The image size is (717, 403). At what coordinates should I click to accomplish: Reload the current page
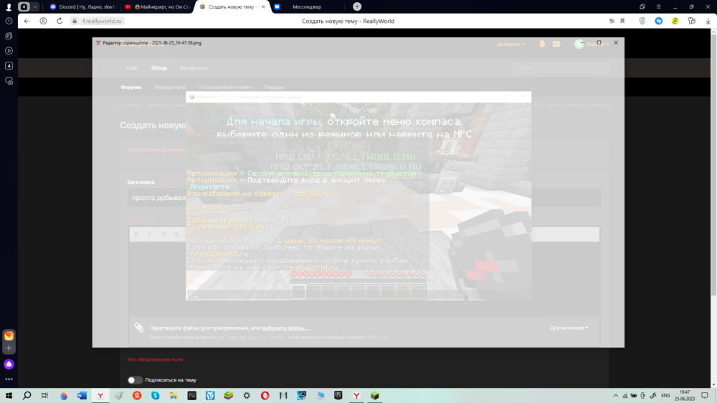point(60,21)
